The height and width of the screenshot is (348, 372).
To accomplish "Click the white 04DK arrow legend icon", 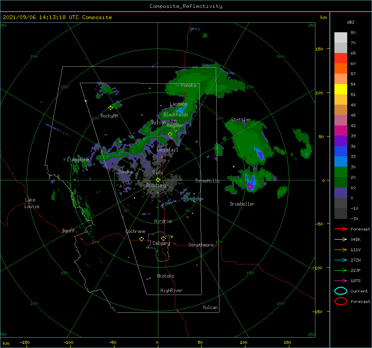I will (341, 239).
